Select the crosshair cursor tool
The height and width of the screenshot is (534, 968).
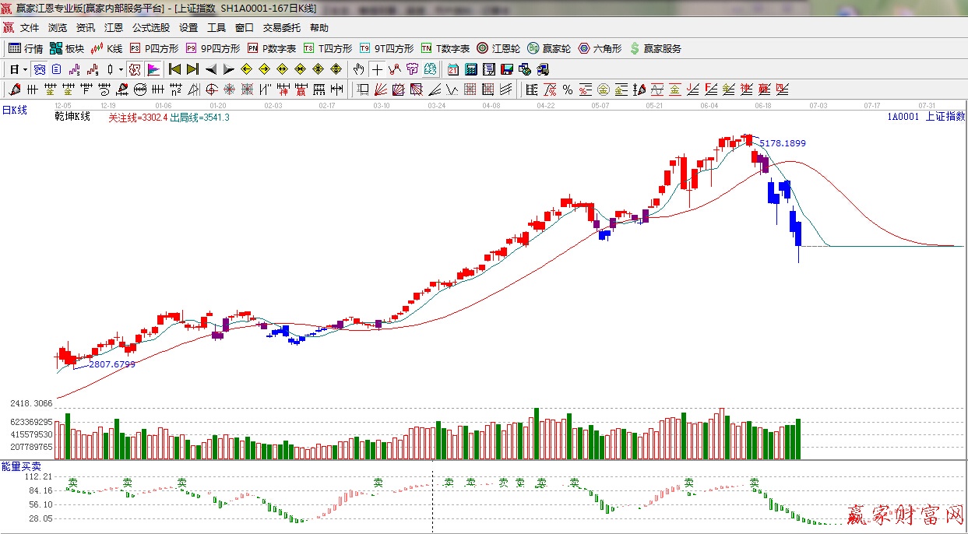click(377, 69)
